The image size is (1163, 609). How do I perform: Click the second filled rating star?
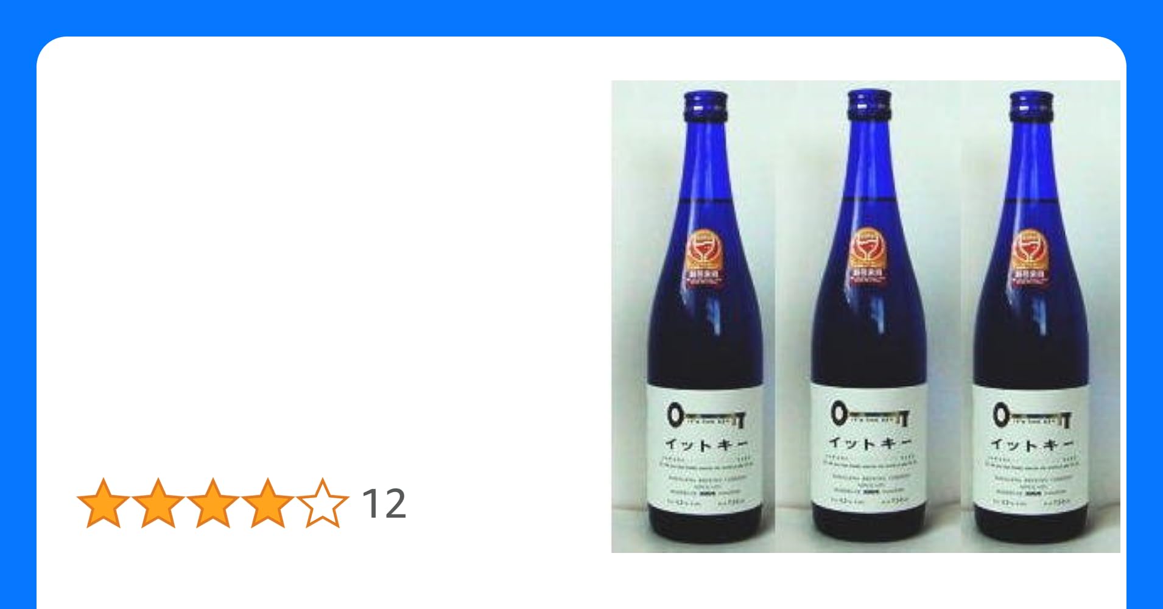tap(158, 503)
